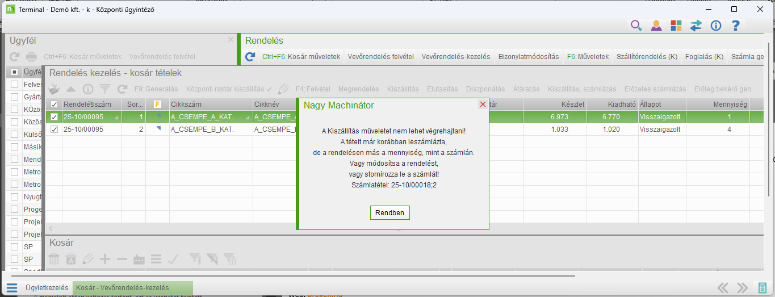Open the Vevőrendelés-kezelés menu
This screenshot has height=297, width=775.
coord(456,57)
